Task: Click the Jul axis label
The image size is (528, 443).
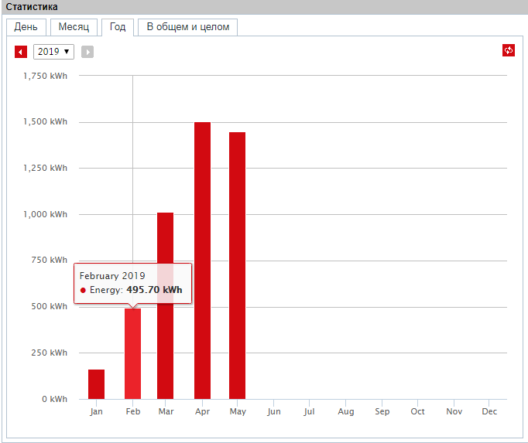Action: coord(309,411)
